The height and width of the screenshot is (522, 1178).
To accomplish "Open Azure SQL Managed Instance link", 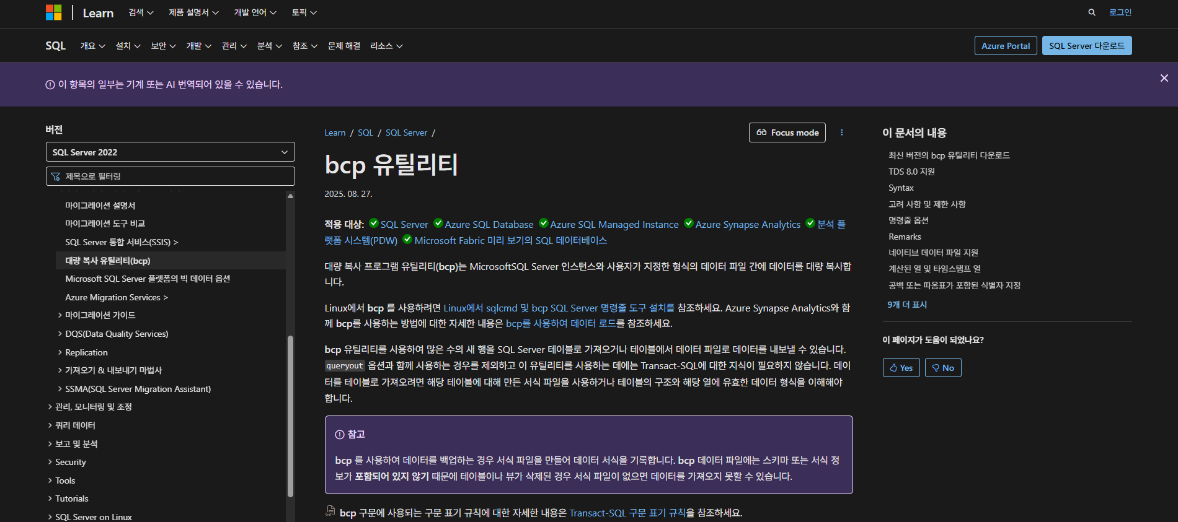I will [x=614, y=224].
